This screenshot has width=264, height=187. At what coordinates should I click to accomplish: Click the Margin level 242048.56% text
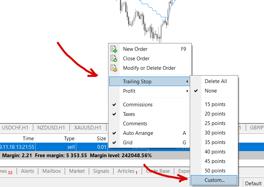(x=121, y=155)
